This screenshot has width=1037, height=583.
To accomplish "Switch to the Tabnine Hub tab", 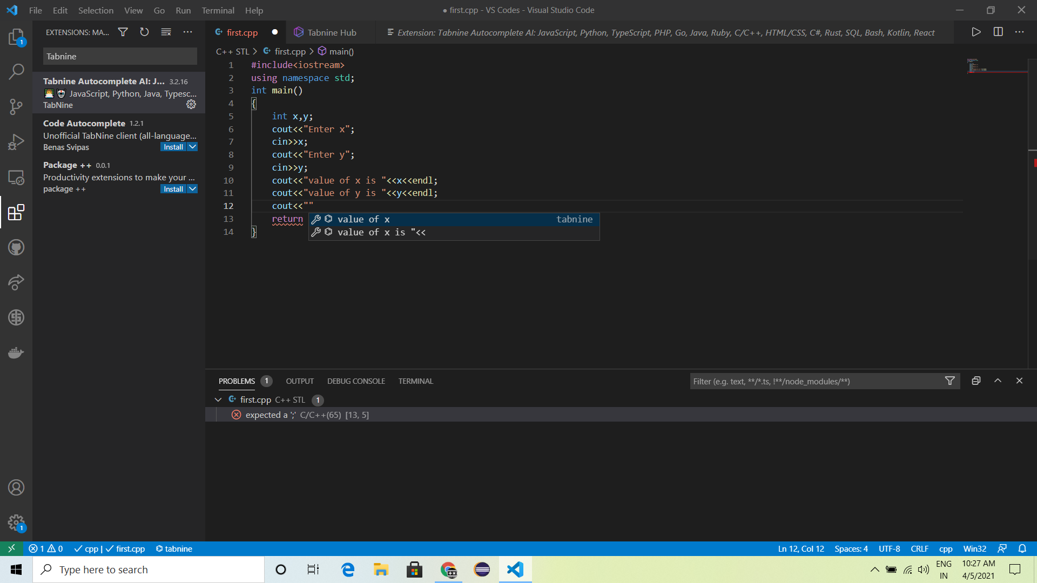I will coord(331,32).
